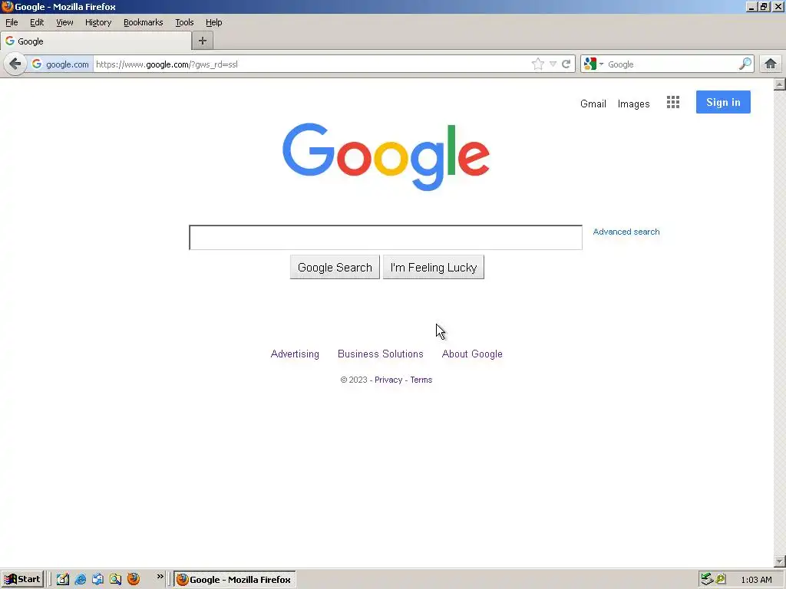
Task: Click the main Google search box
Action: 385,238
